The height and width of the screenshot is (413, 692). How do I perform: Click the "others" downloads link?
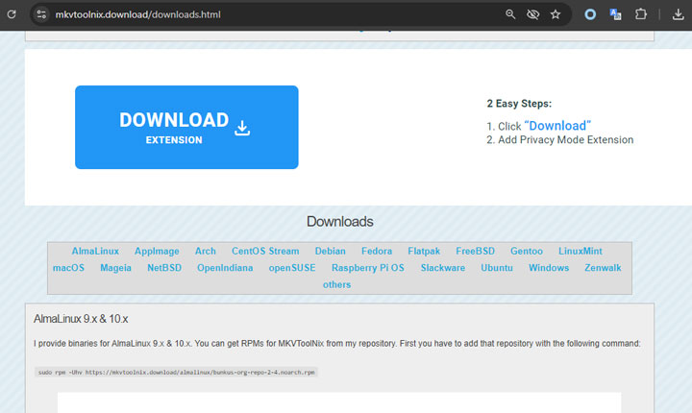(x=336, y=284)
